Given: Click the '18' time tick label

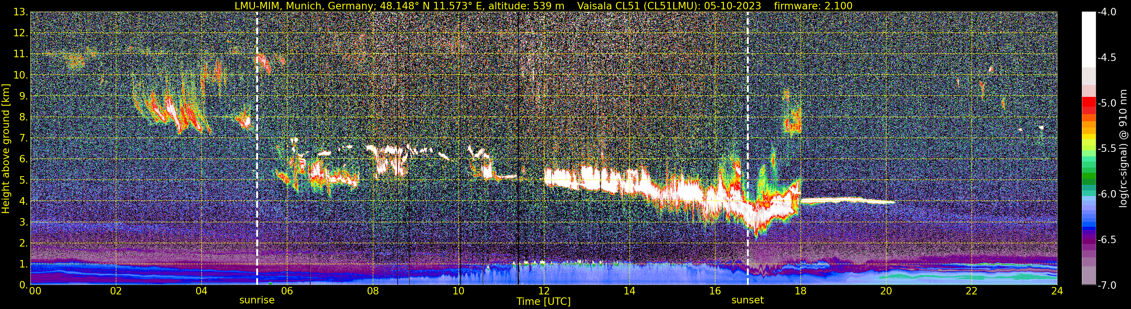Looking at the screenshot, I should pos(801,291).
